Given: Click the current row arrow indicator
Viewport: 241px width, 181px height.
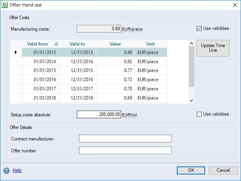Looking at the screenshot, I should [x=16, y=52].
